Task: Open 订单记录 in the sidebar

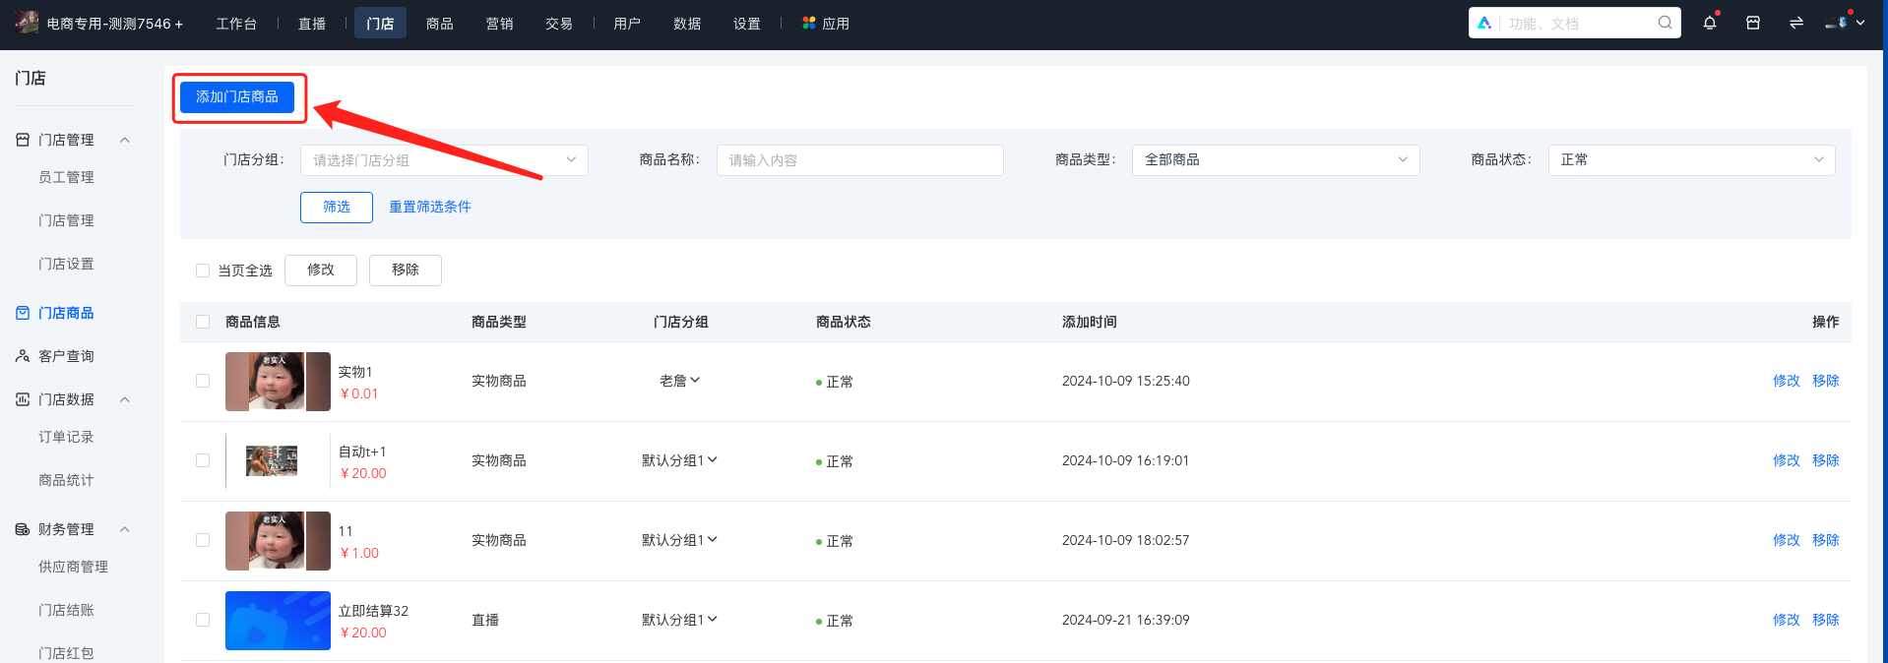Action: (66, 437)
